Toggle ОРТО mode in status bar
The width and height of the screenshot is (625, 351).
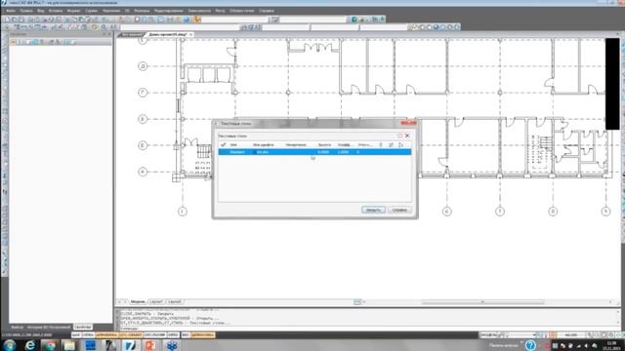(x=173, y=335)
